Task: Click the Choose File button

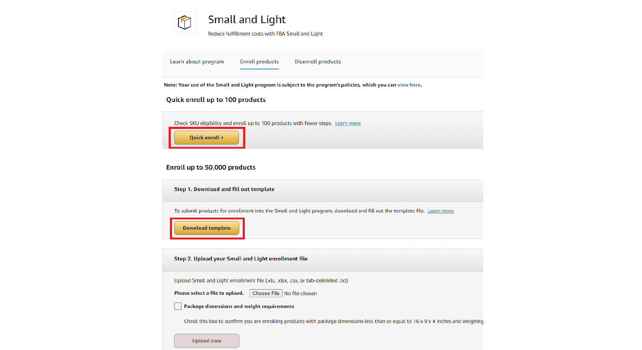Action: click(266, 293)
